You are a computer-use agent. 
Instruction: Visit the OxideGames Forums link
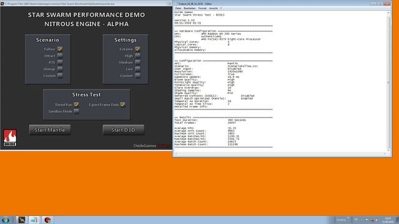point(151,146)
